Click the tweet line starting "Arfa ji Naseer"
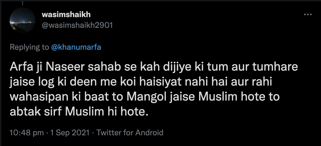The width and height of the screenshot is (321, 146). point(154,67)
